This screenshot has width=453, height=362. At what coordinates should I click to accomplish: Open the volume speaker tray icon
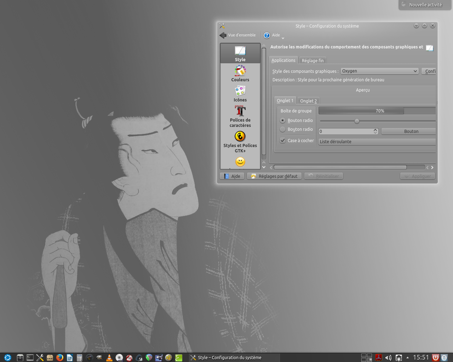coord(388,357)
